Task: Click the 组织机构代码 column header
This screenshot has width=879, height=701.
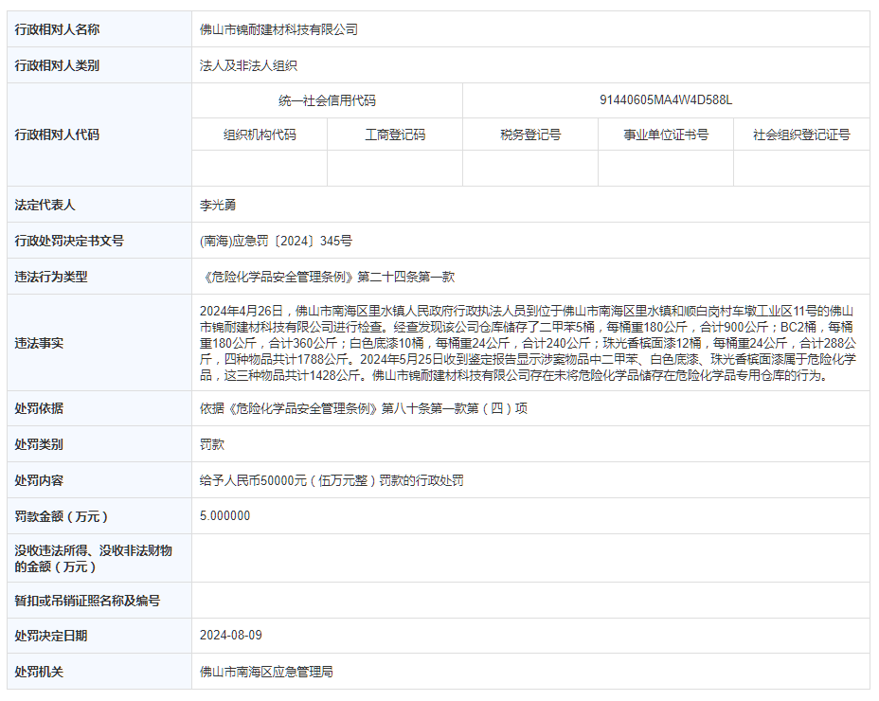Action: coord(260,135)
